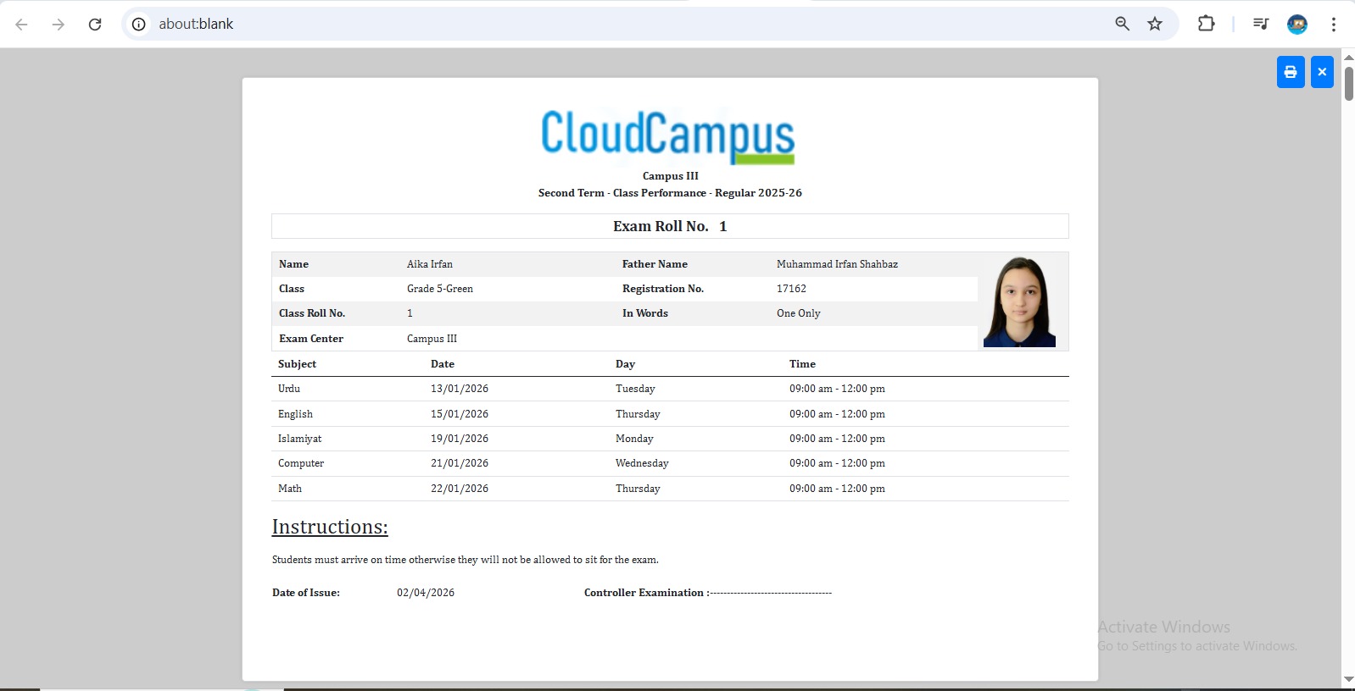
Task: Click the Computer subject row
Action: 670,463
